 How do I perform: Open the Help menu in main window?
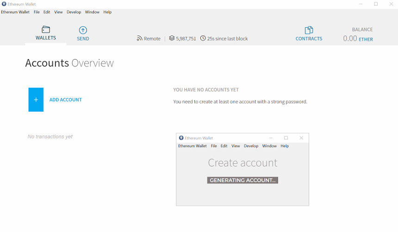(x=107, y=12)
